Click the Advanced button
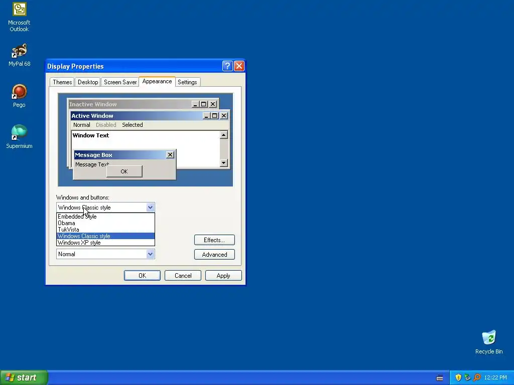This screenshot has height=385, width=514. point(214,254)
